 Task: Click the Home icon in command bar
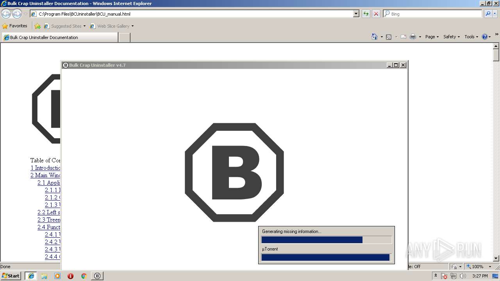click(375, 37)
